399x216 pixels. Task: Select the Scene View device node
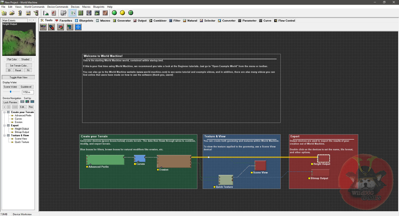point(260,165)
